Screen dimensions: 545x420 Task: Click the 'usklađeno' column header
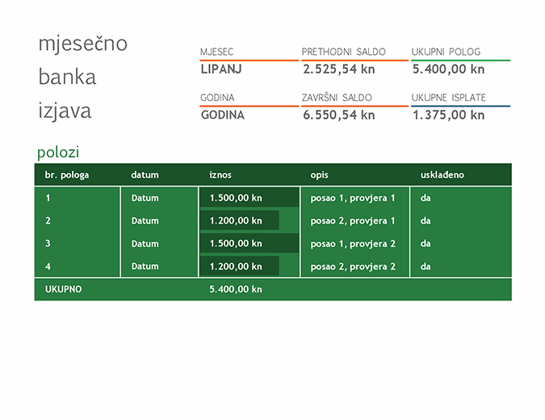(442, 174)
